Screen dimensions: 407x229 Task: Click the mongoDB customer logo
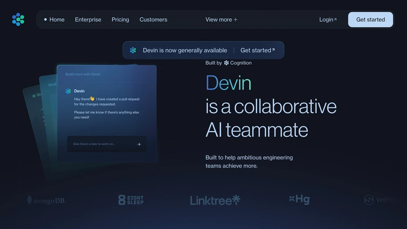46,200
